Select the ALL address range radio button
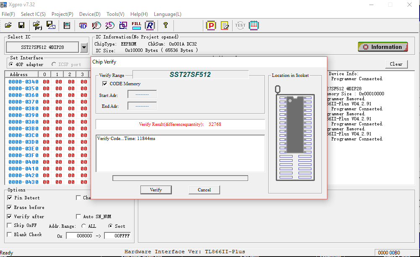 pos(84,226)
